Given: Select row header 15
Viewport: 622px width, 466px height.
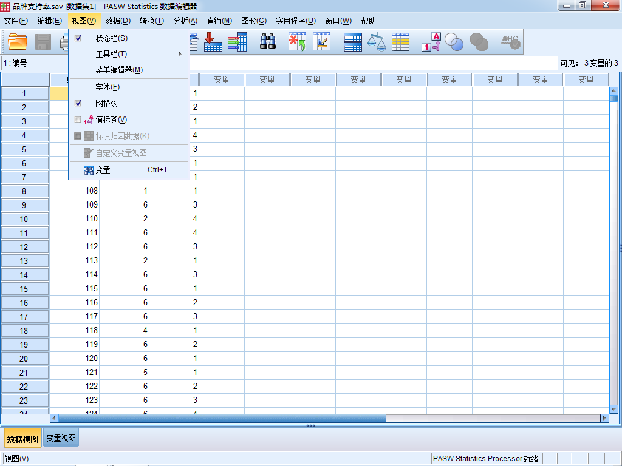Looking at the screenshot, I should 24,289.
